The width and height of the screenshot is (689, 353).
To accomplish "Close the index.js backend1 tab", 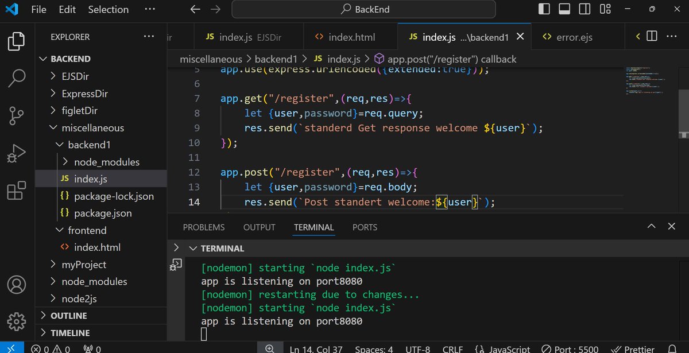I will (x=520, y=37).
